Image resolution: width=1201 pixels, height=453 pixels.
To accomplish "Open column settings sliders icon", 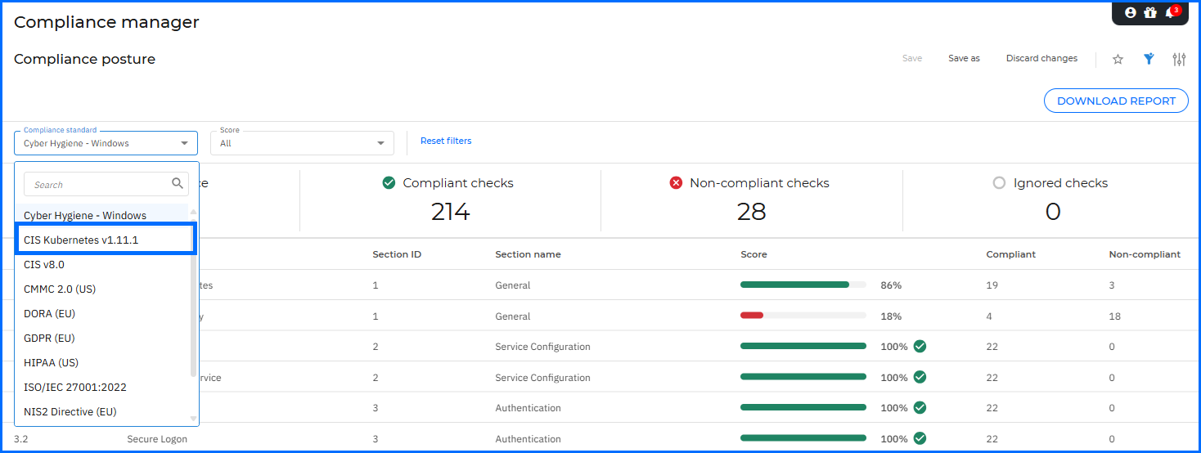I will pyautogui.click(x=1179, y=59).
